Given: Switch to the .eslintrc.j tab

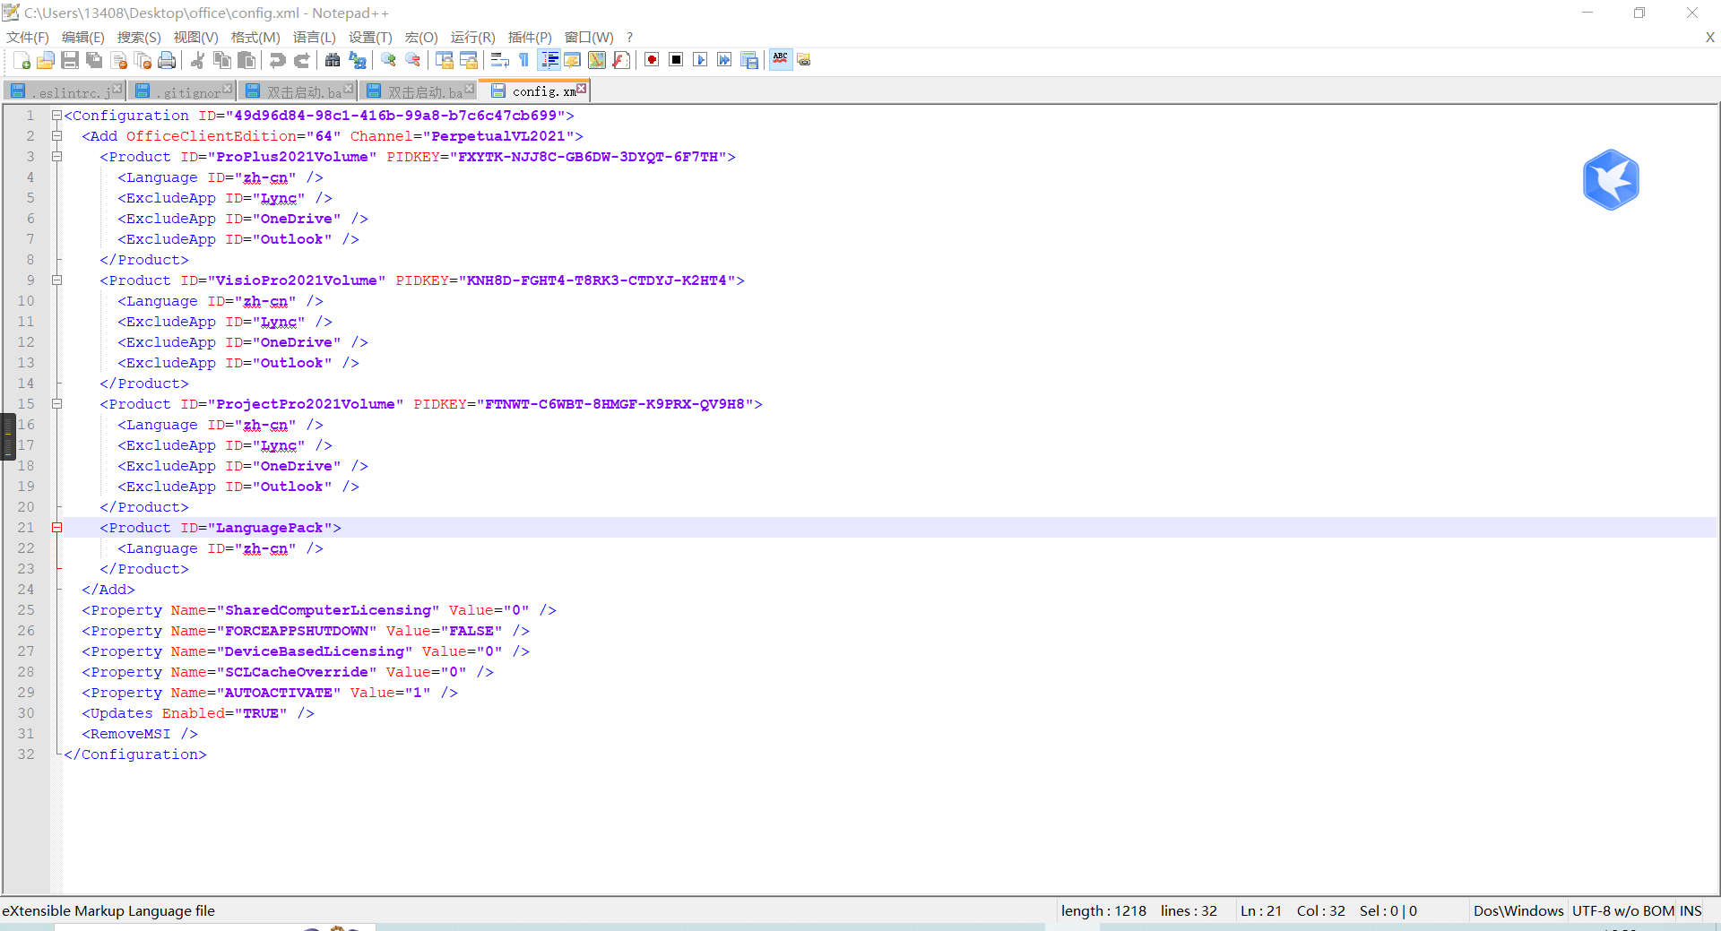Looking at the screenshot, I should tap(67, 91).
